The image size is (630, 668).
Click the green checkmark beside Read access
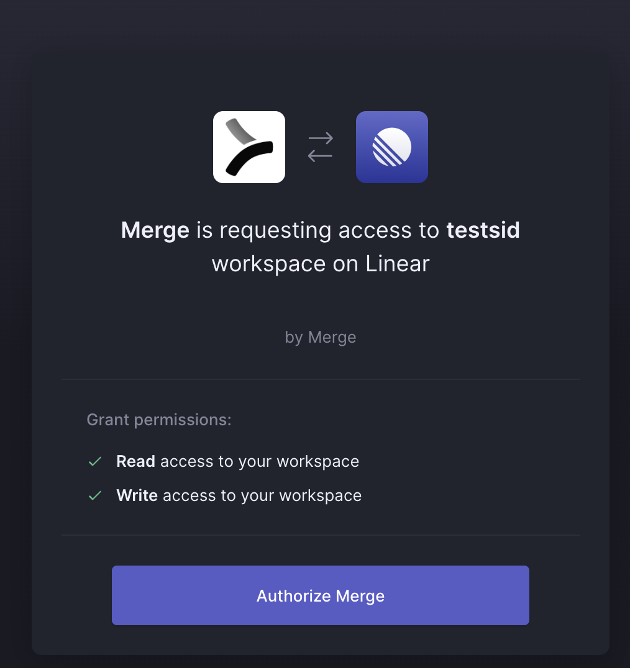click(95, 461)
